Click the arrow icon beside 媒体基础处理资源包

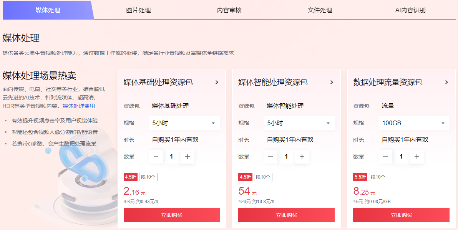[x=217, y=82]
